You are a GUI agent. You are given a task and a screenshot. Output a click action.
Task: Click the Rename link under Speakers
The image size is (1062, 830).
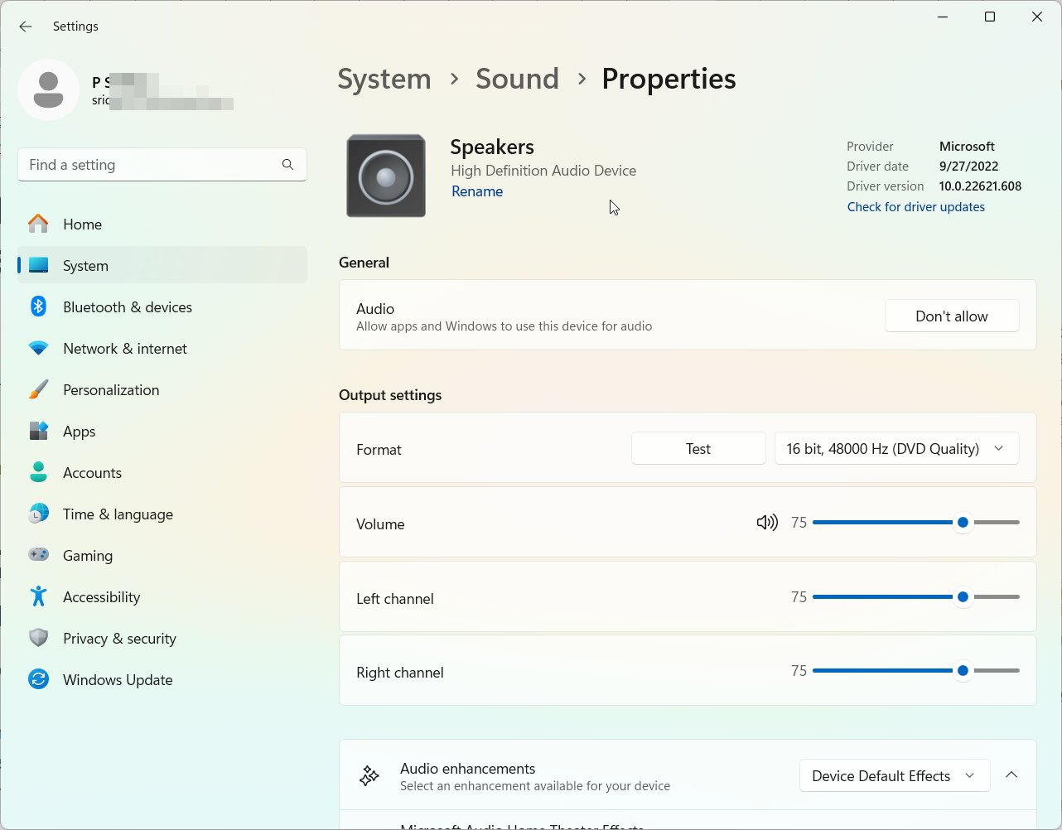(477, 191)
